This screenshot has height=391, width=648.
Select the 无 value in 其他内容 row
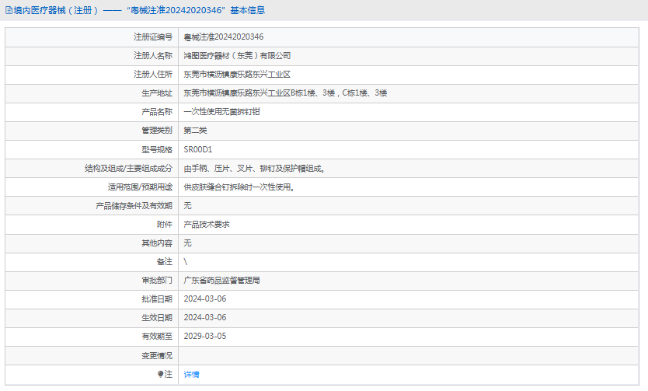pyautogui.click(x=187, y=243)
